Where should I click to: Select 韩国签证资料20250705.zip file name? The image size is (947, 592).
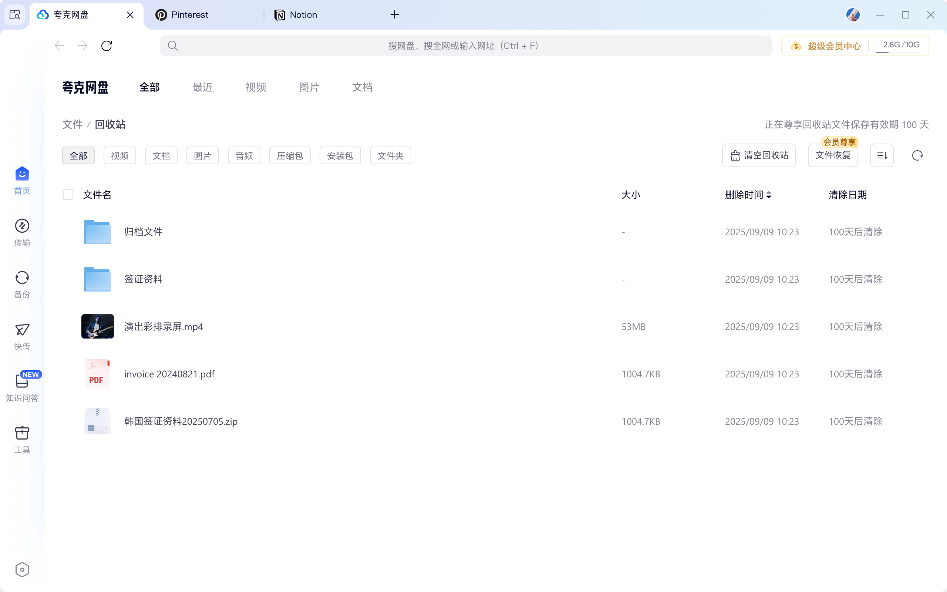pyautogui.click(x=181, y=421)
